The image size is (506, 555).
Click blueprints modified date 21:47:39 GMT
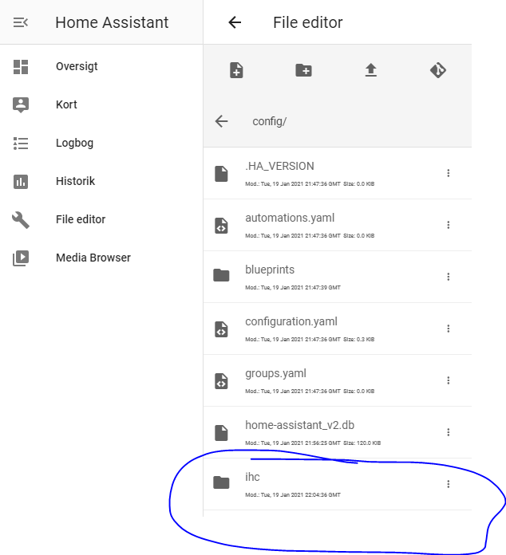[x=293, y=288]
